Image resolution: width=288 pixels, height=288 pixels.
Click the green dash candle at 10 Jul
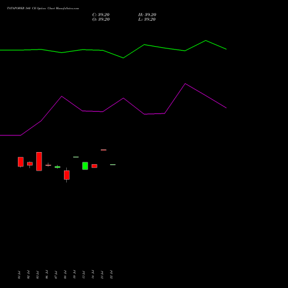point(76,157)
